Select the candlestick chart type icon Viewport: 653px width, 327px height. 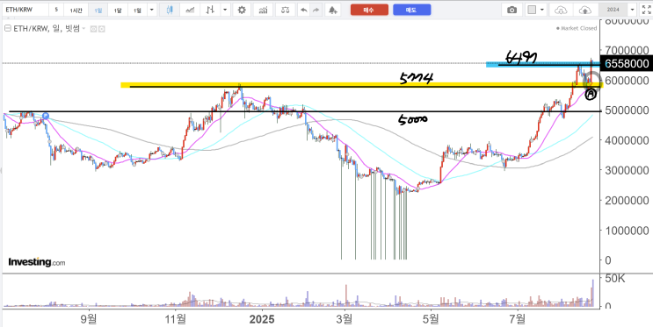click(169, 10)
